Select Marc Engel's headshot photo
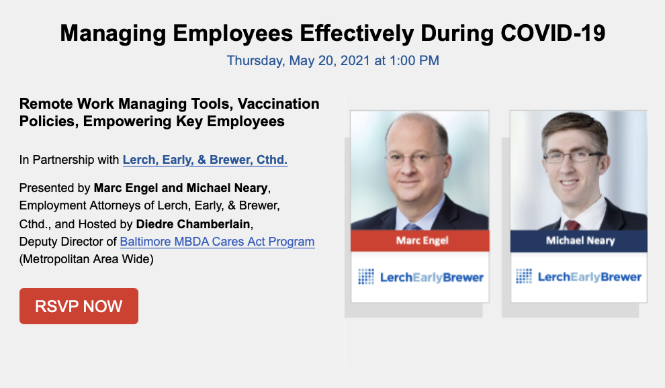665x388 pixels. pyautogui.click(x=420, y=171)
